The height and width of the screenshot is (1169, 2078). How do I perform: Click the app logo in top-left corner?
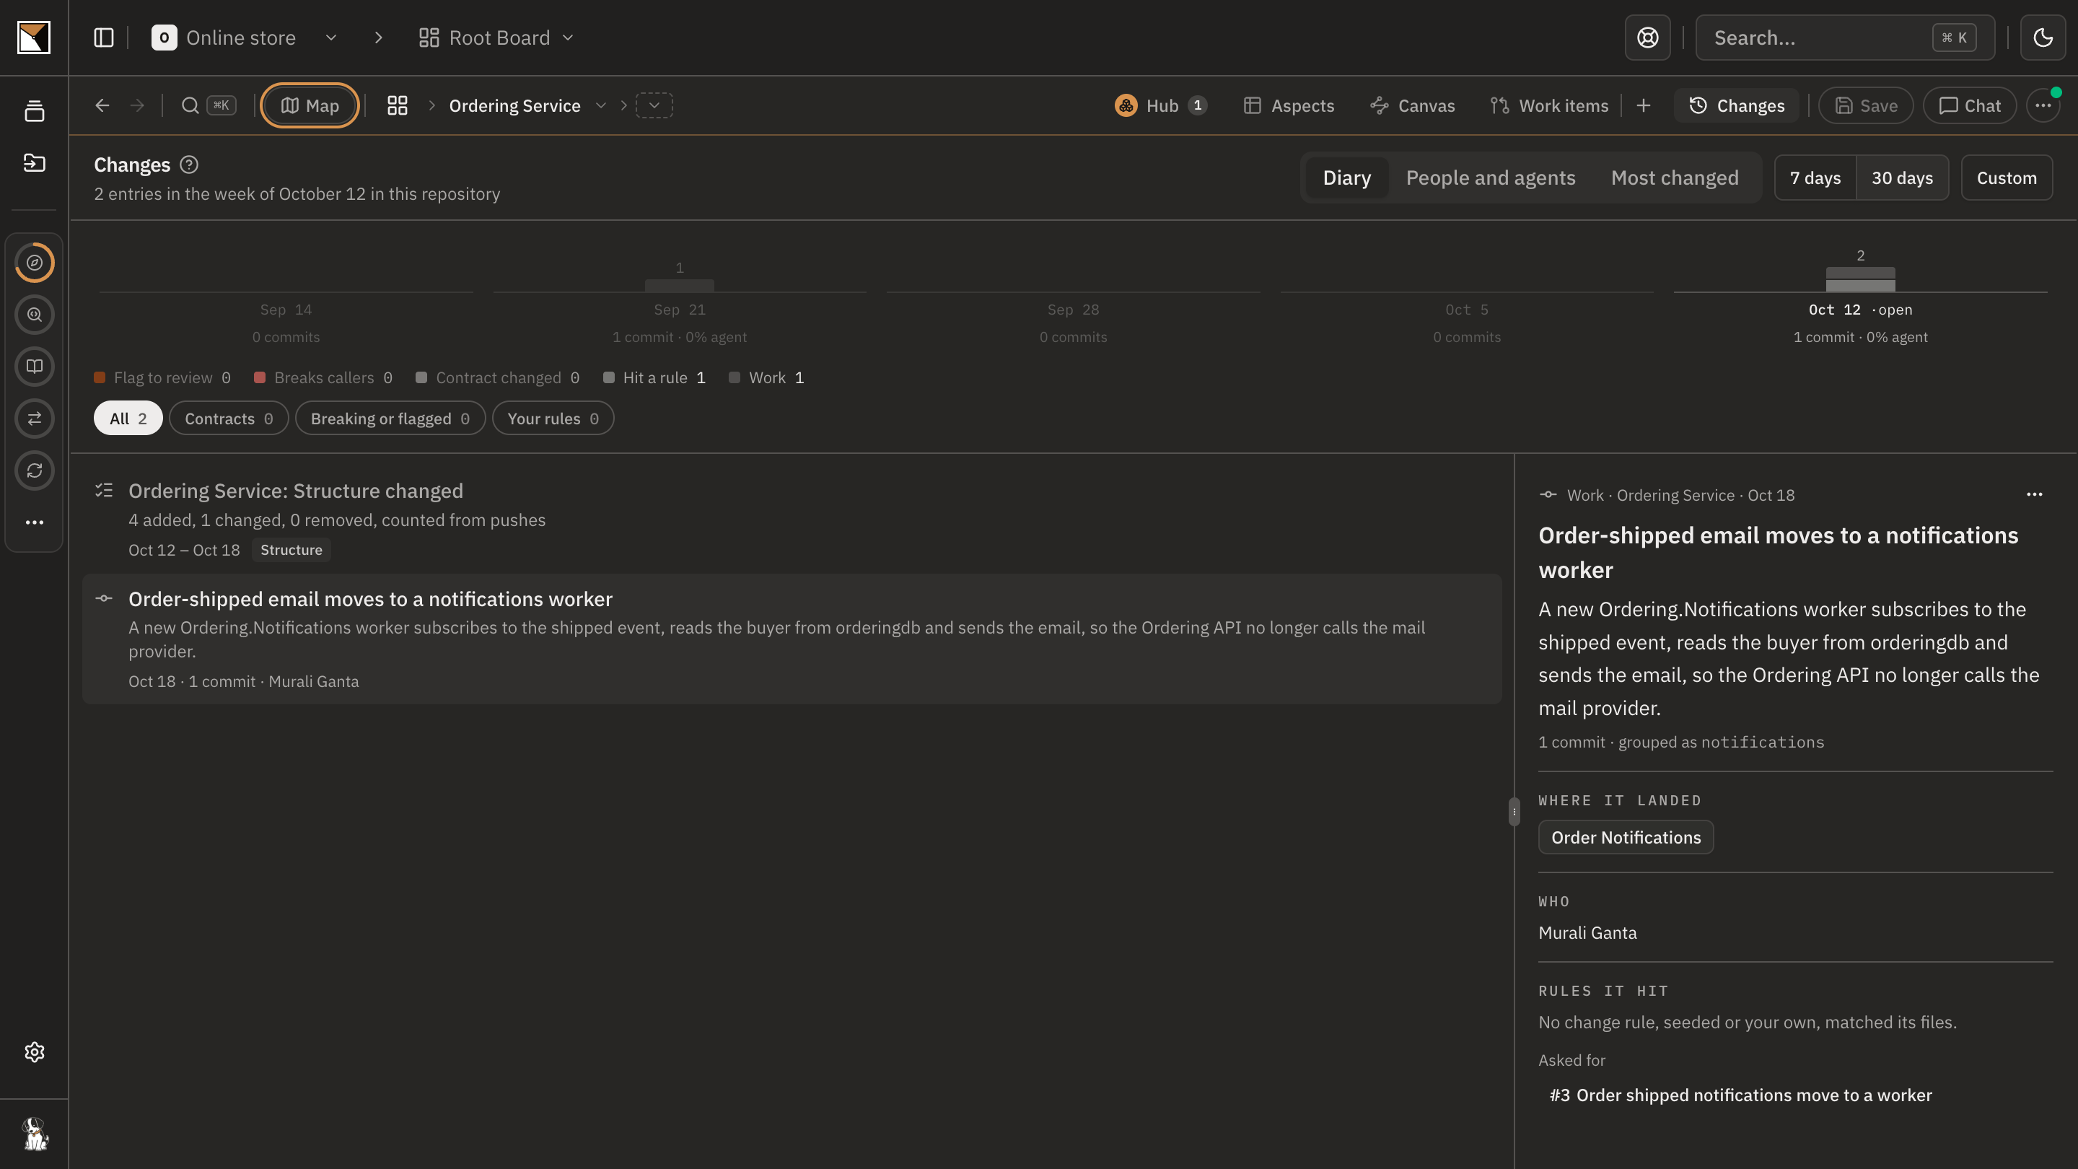[34, 37]
